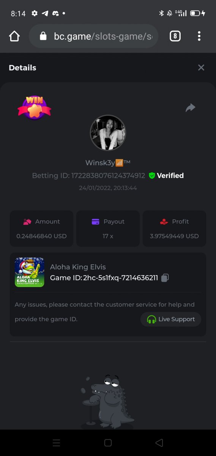Tap the padlock site security icon

(43, 36)
